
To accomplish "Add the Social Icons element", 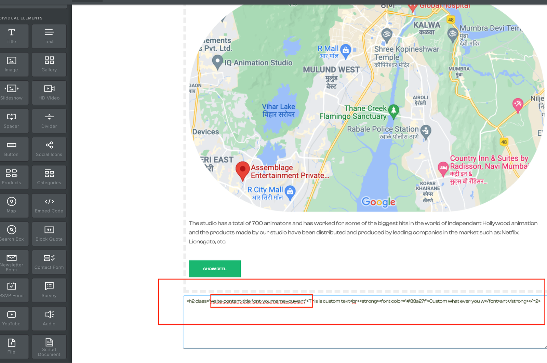I will pyautogui.click(x=49, y=149).
